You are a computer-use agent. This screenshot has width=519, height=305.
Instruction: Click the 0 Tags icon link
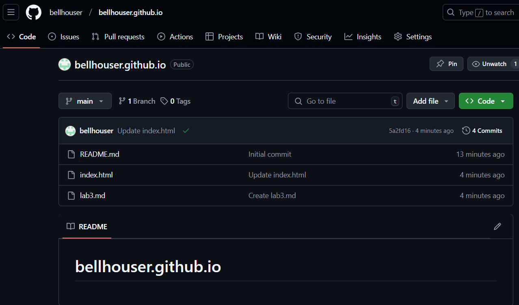[175, 101]
